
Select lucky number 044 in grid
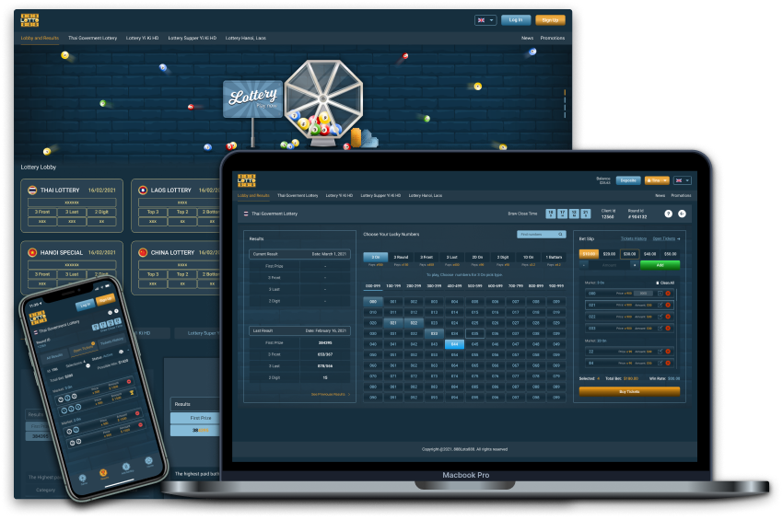point(453,343)
